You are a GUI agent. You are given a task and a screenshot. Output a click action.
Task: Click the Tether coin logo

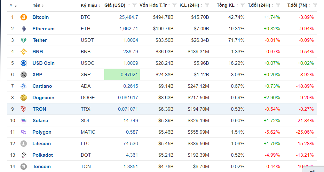[x=24, y=40]
